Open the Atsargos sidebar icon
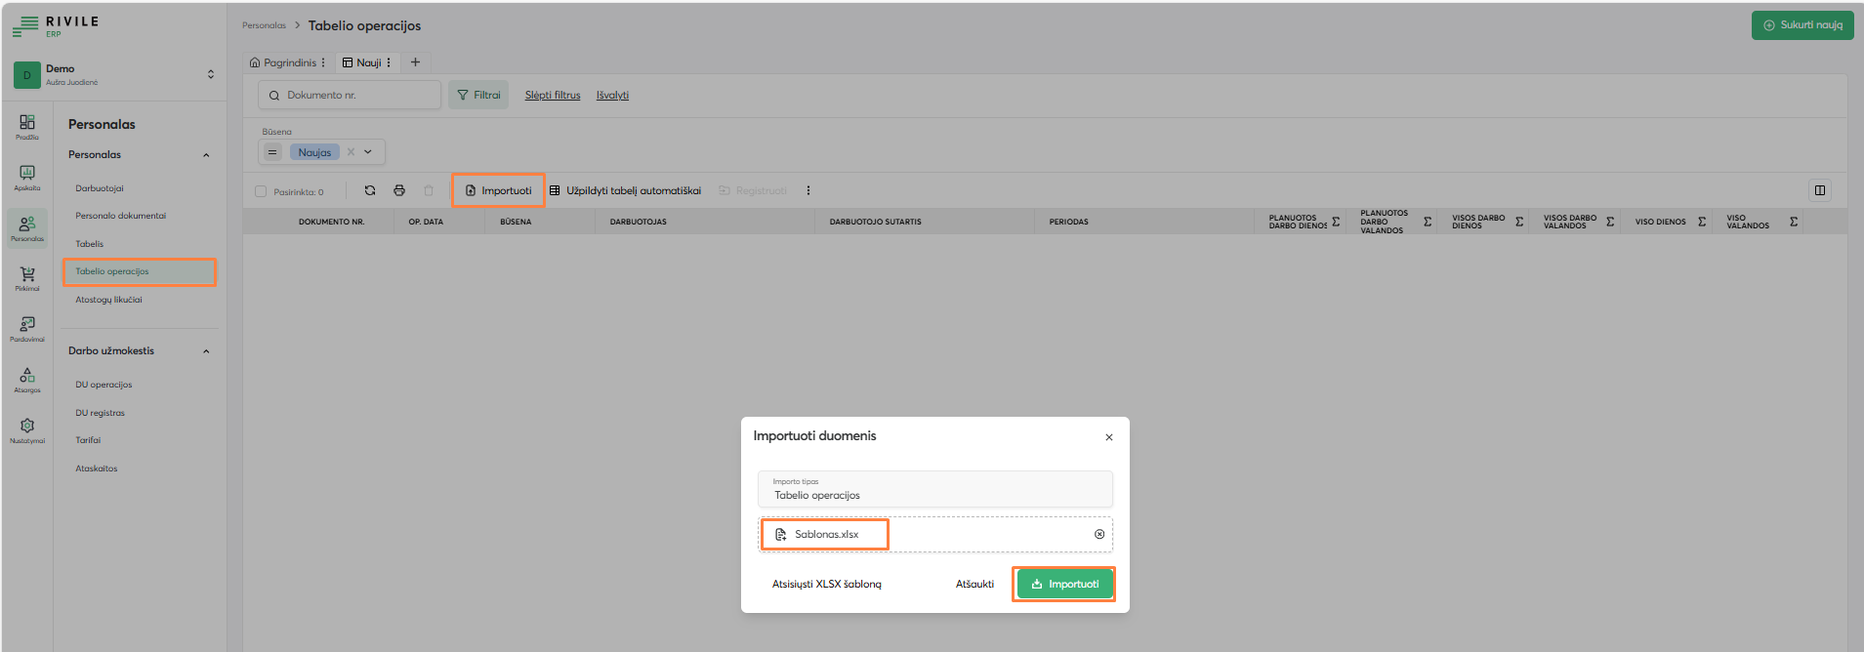This screenshot has width=1864, height=652. (x=27, y=380)
